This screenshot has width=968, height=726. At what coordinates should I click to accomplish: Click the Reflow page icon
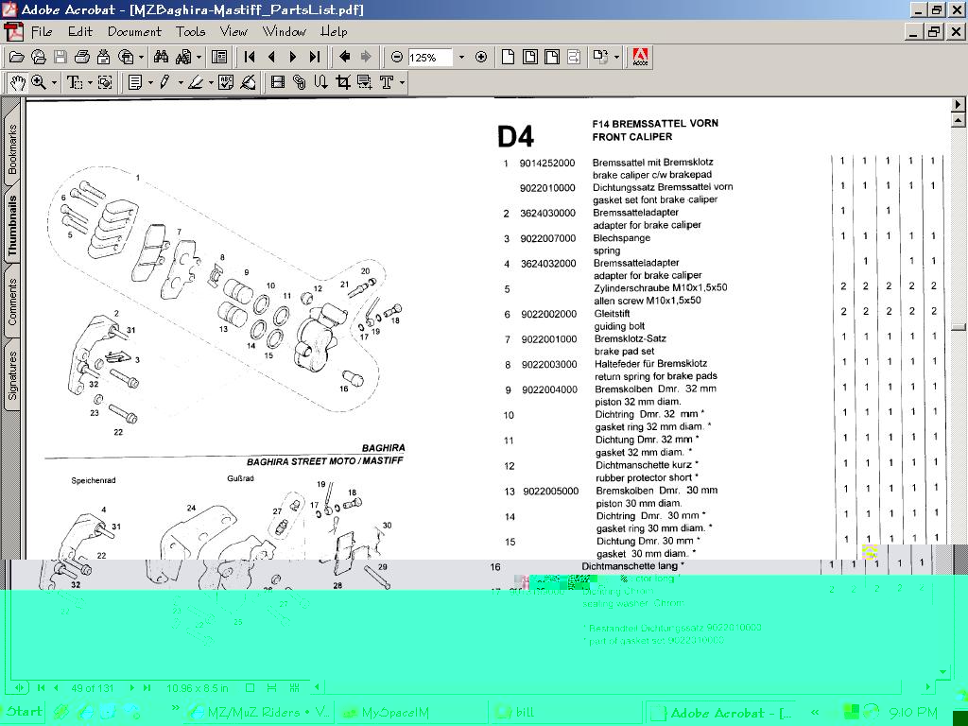pyautogui.click(x=574, y=58)
